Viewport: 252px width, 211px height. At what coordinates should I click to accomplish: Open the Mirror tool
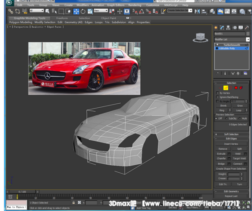[197, 12]
